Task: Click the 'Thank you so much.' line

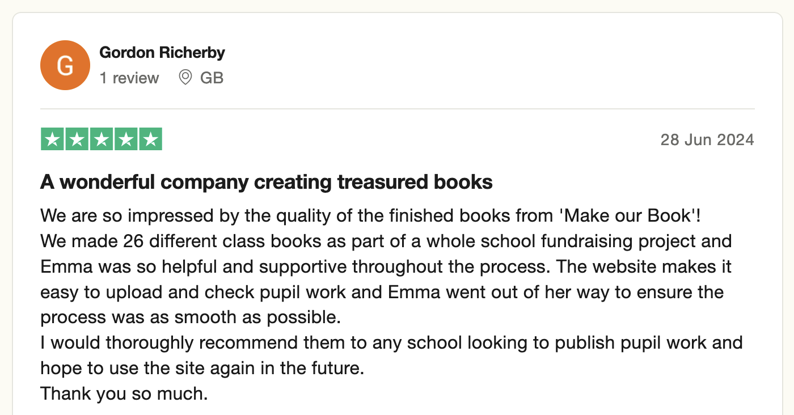Action: click(x=124, y=393)
